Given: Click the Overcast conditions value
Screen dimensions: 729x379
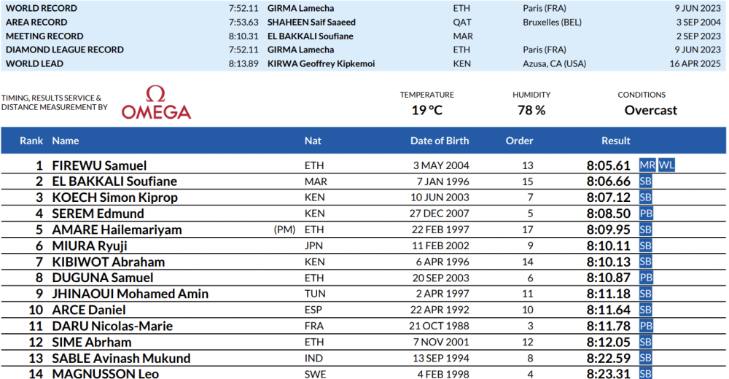Looking at the screenshot, I should point(650,110).
